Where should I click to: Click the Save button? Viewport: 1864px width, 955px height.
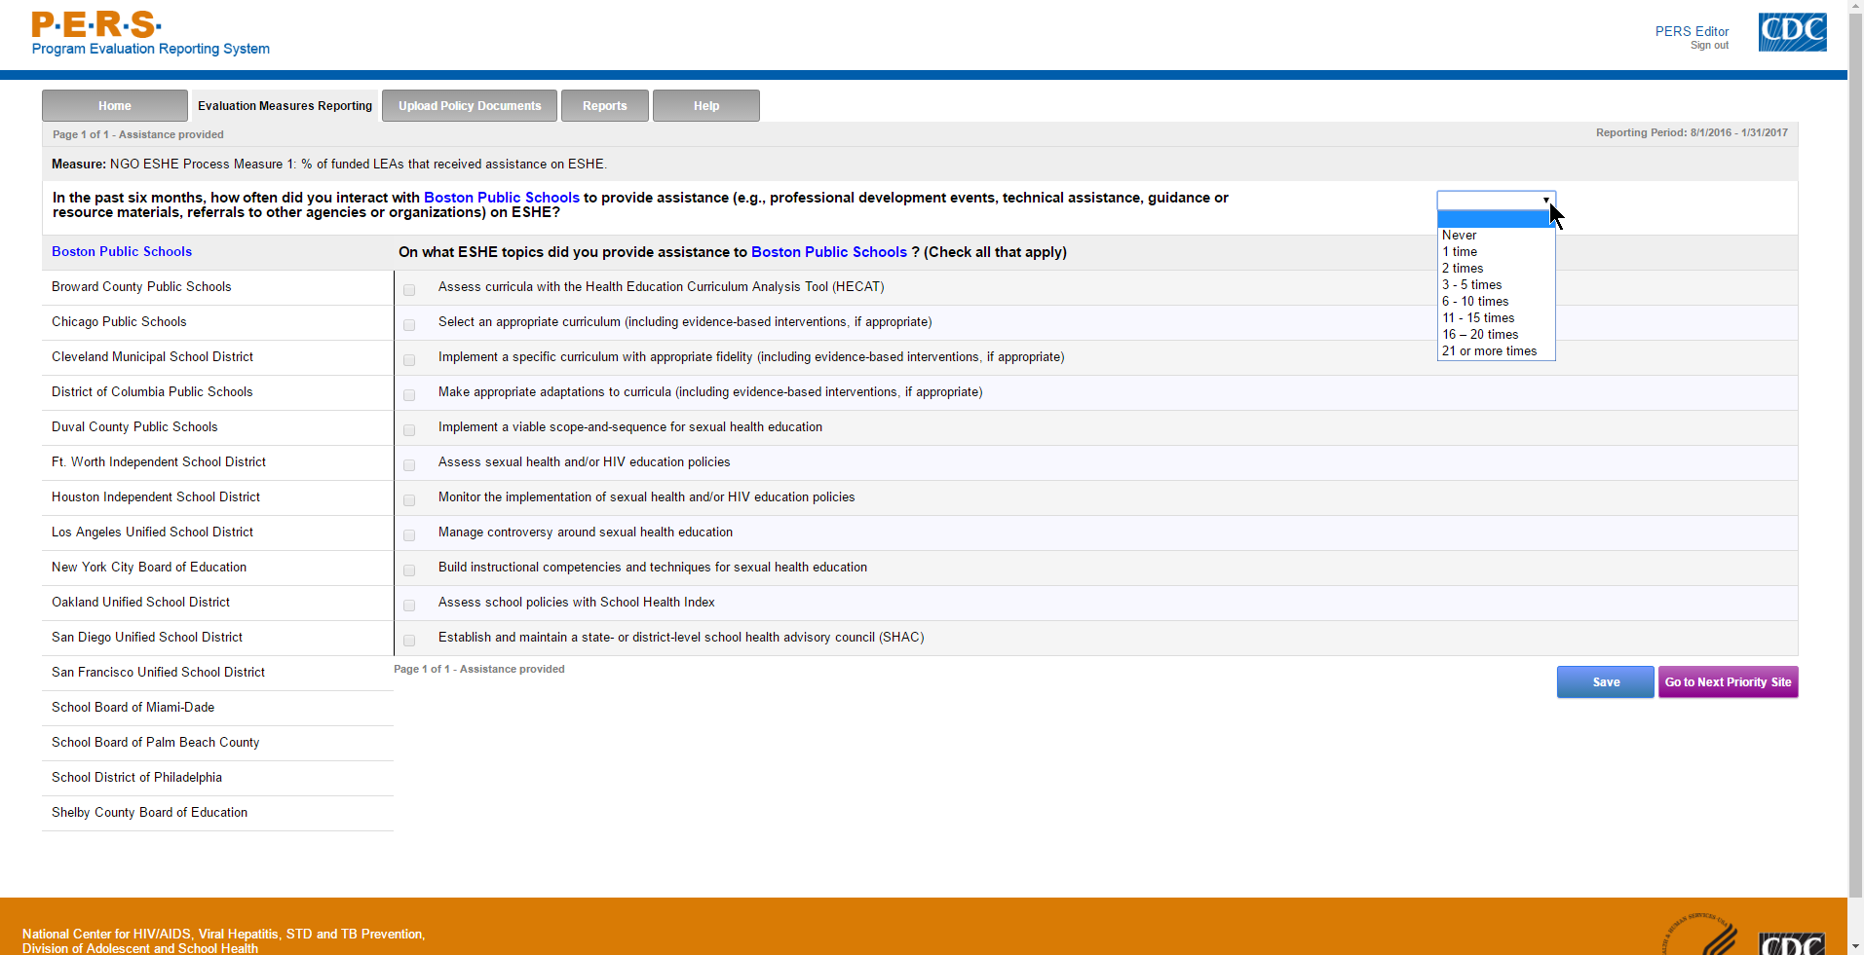click(x=1606, y=682)
